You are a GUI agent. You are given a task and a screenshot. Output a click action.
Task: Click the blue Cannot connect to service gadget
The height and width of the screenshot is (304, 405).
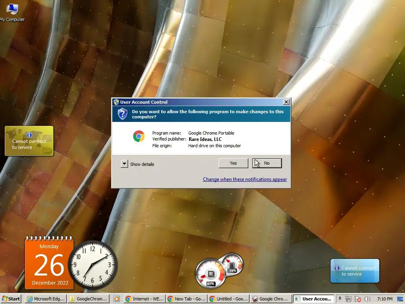point(355,271)
